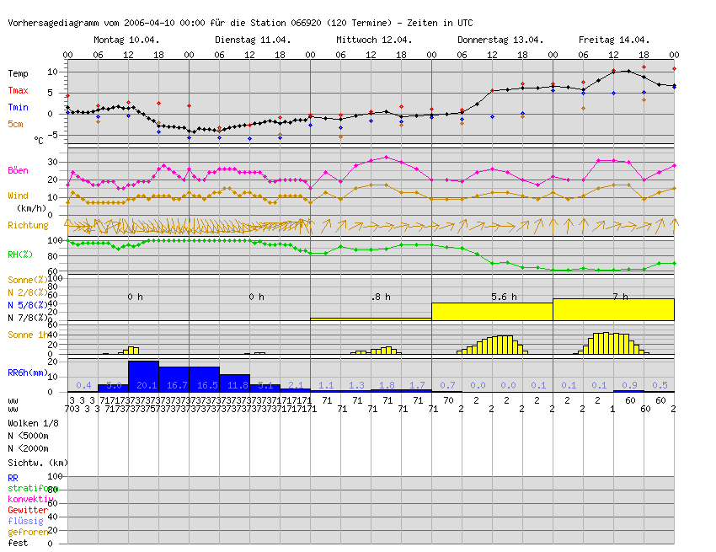
Task: Click the 'RR6h(mm)' legend label
Action: 28,372
